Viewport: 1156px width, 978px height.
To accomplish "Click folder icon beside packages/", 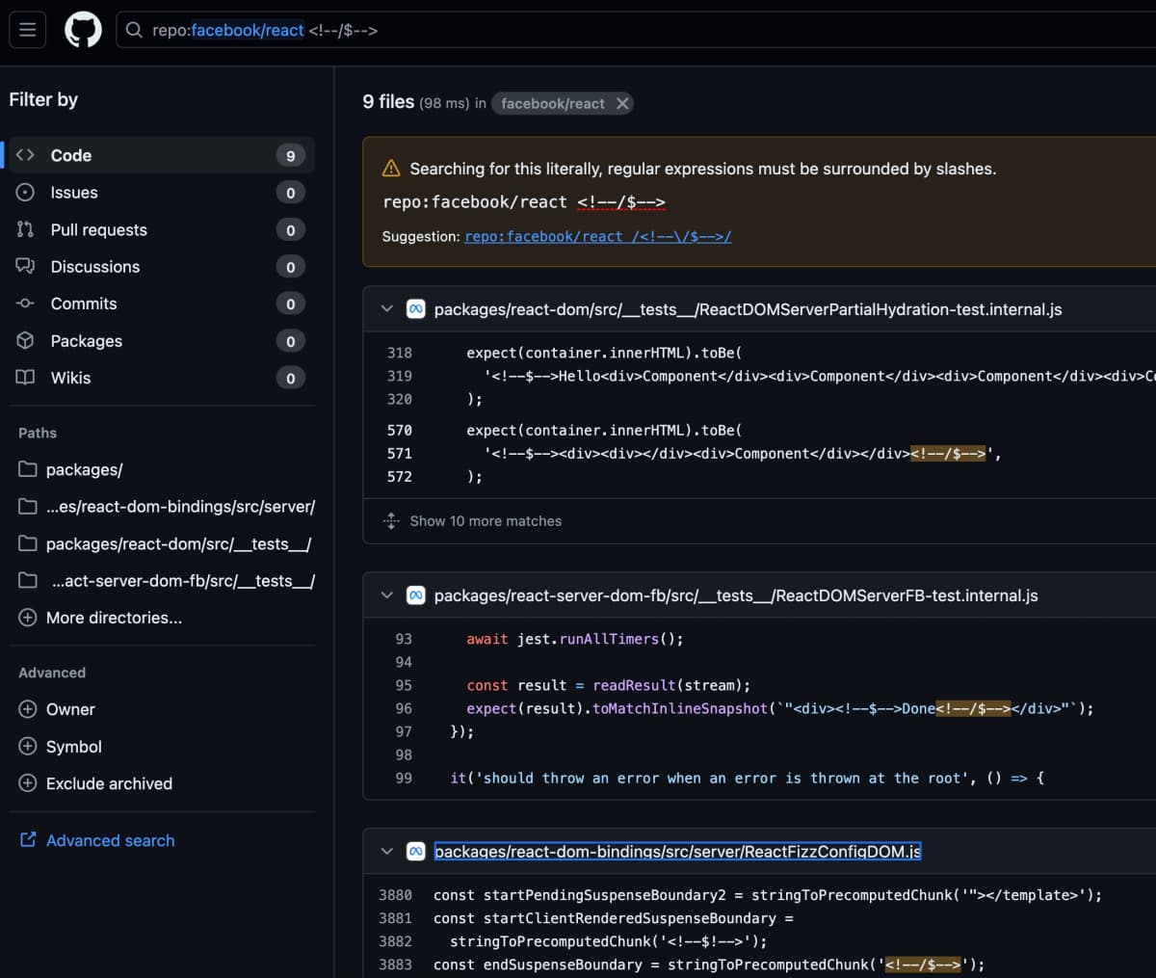I will [28, 470].
